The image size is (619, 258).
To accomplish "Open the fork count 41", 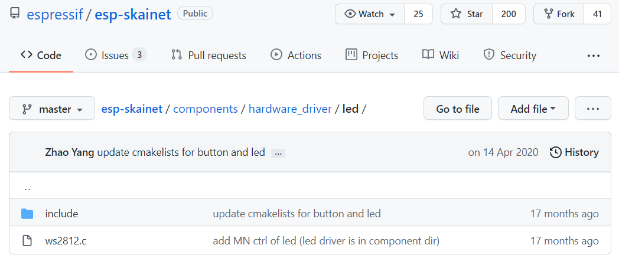I will pos(597,14).
